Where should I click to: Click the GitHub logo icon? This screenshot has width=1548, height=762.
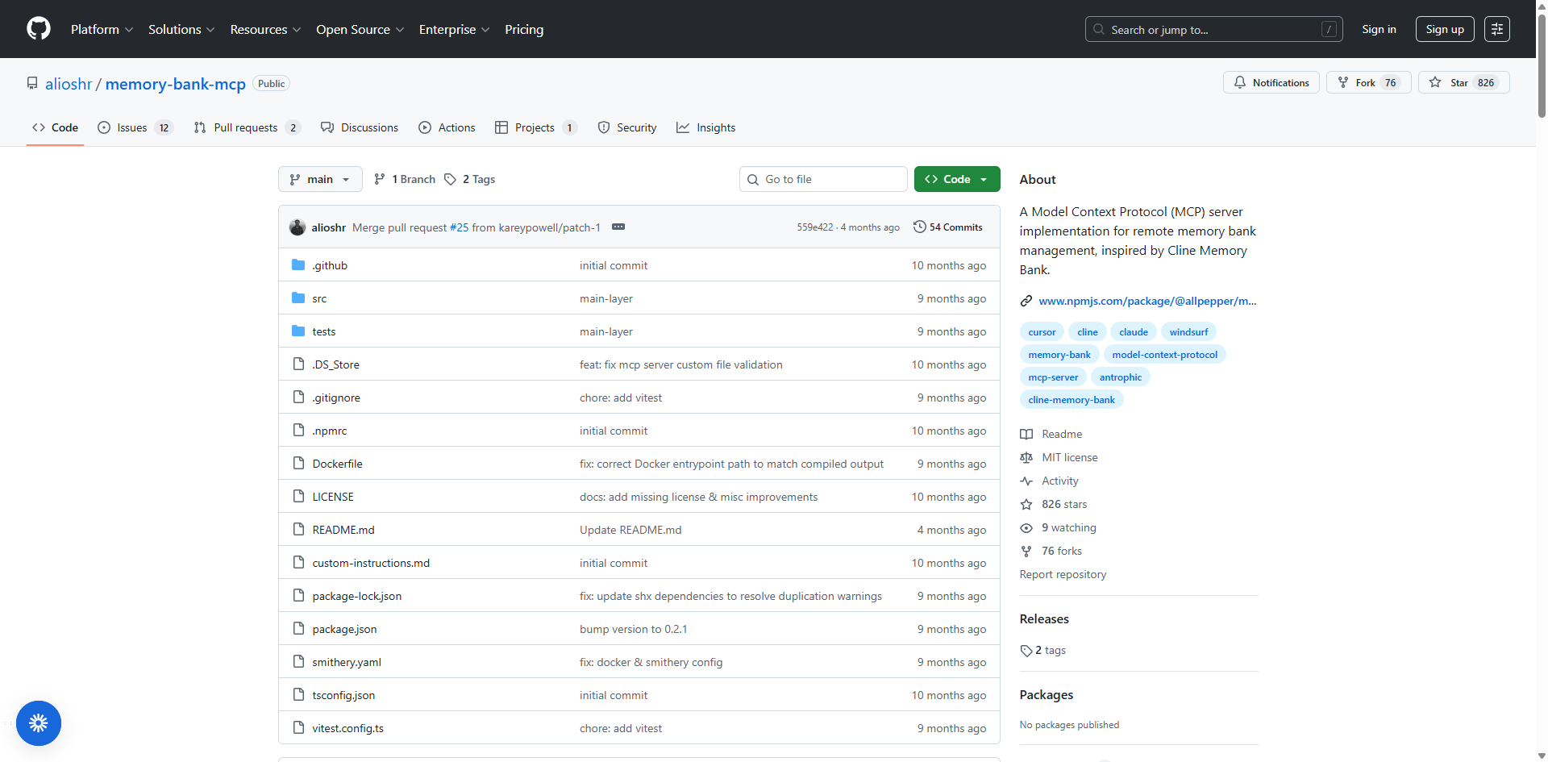click(39, 29)
